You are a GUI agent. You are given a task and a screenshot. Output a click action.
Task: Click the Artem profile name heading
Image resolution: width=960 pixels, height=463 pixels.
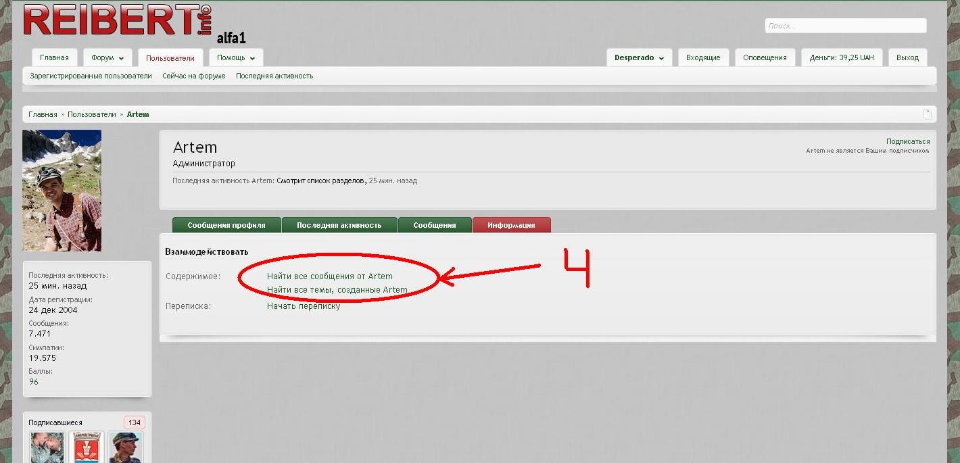coord(195,147)
